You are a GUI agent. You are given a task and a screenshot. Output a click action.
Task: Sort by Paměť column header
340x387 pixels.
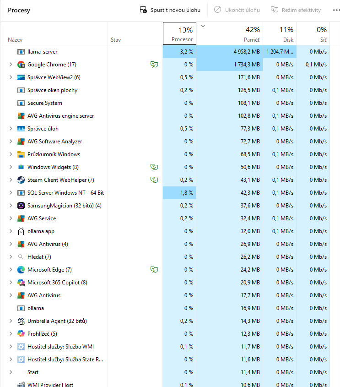tap(230, 33)
